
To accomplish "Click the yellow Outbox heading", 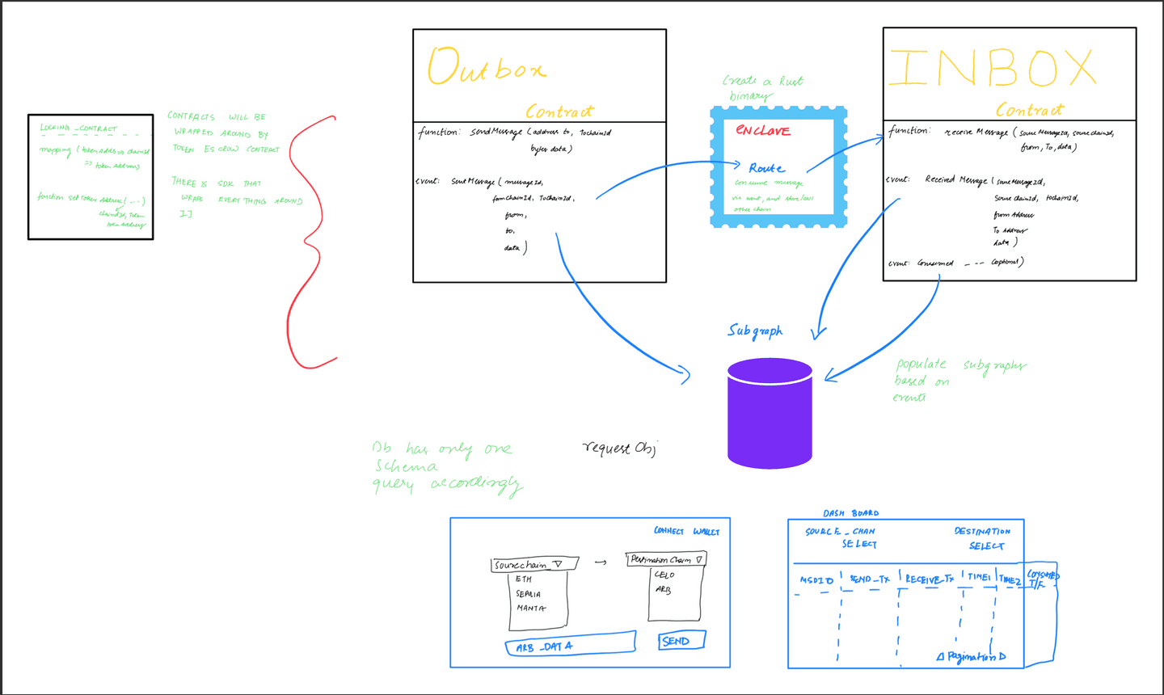I will 486,65.
